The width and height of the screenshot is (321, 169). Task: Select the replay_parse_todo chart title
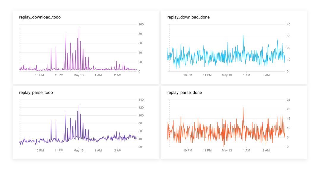click(36, 93)
